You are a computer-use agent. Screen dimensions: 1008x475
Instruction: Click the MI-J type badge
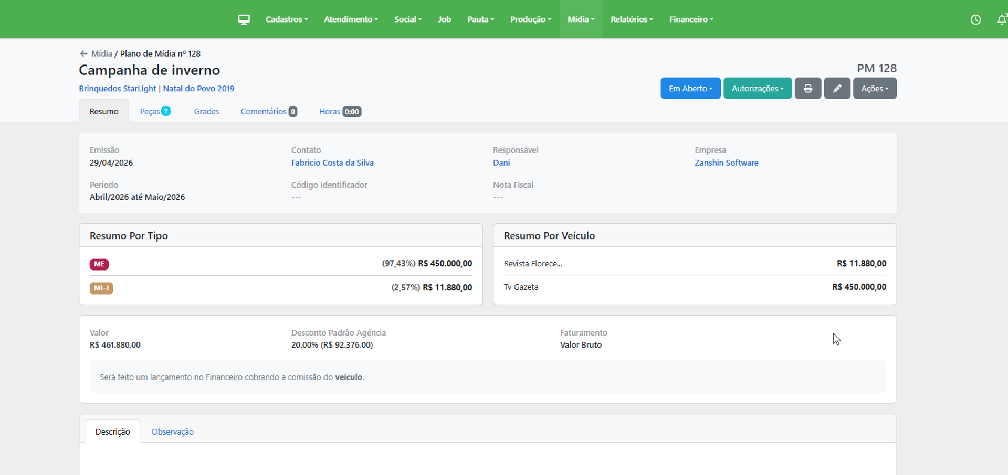tap(101, 288)
